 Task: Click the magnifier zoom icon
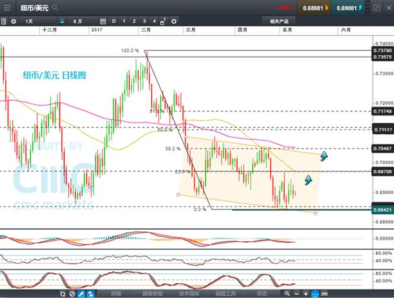(x=287, y=293)
